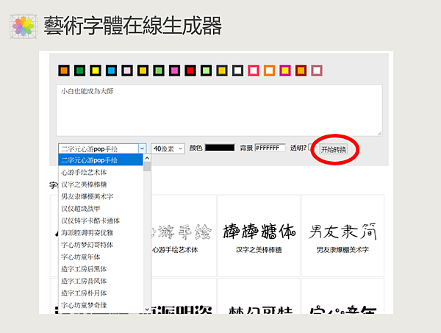Click the font list scroll down arrow
The height and width of the screenshot is (333, 441).
(x=147, y=309)
